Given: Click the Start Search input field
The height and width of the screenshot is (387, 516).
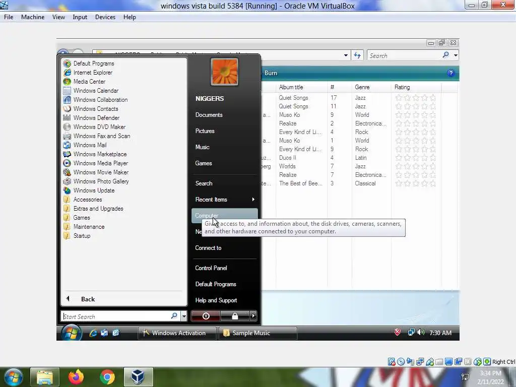Looking at the screenshot, I should (x=116, y=316).
